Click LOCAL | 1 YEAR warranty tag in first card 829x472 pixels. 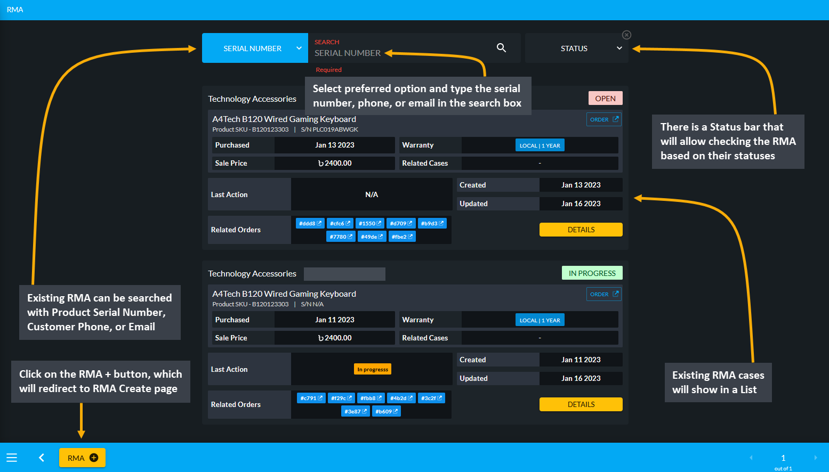(x=540, y=145)
